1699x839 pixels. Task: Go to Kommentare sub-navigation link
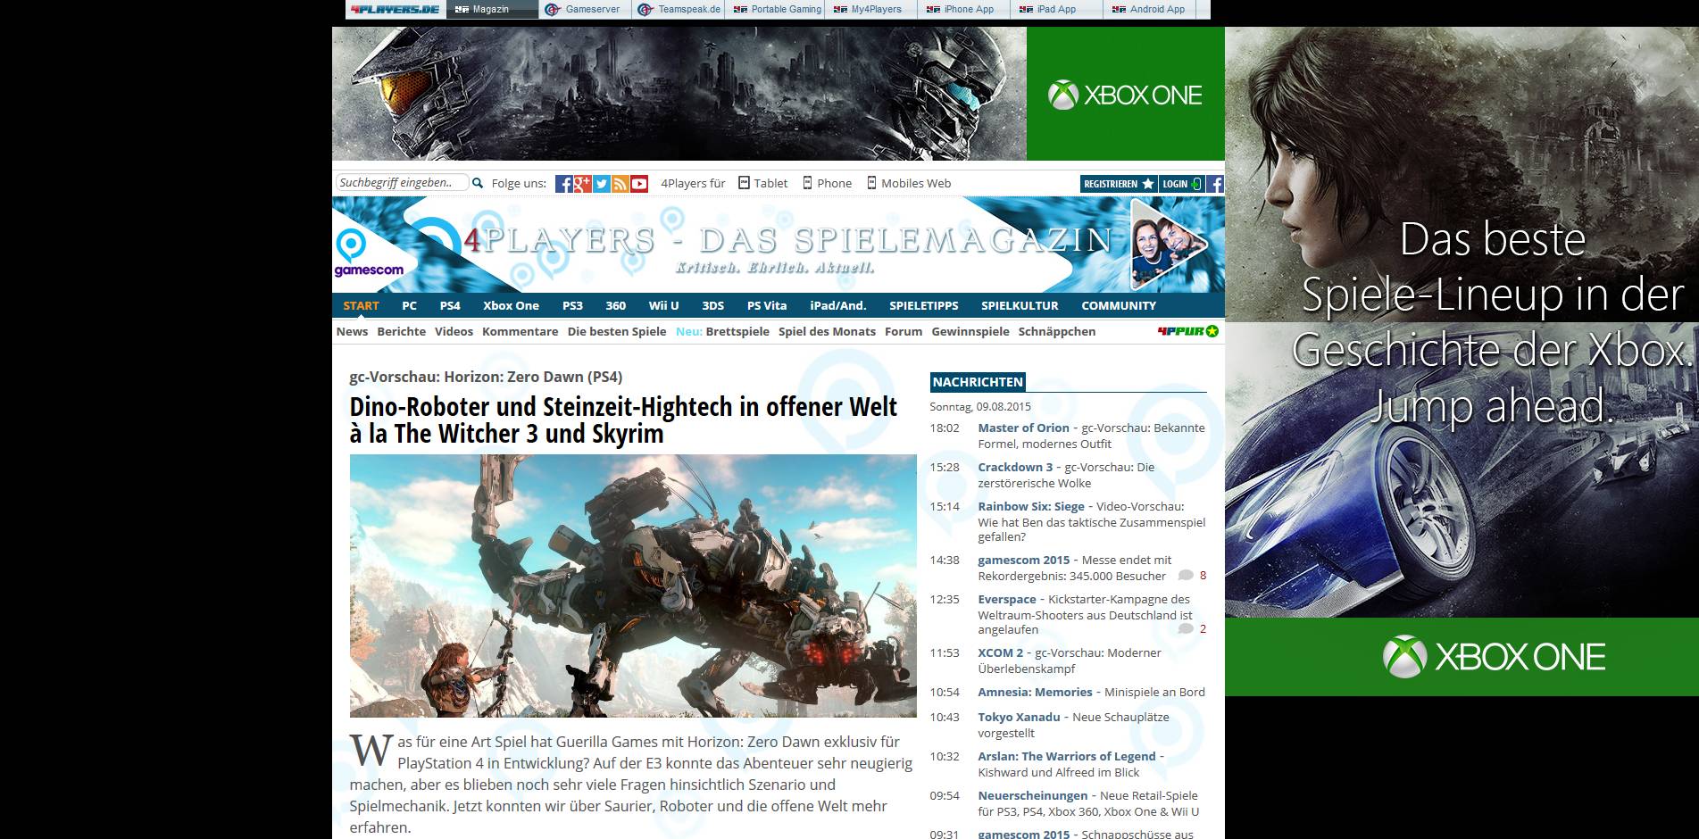[520, 331]
